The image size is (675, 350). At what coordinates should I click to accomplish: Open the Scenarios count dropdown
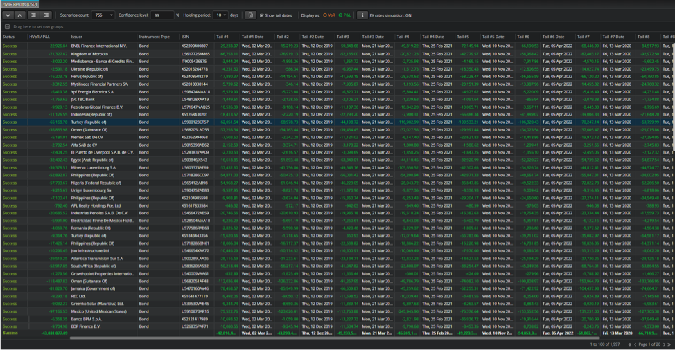coord(103,15)
